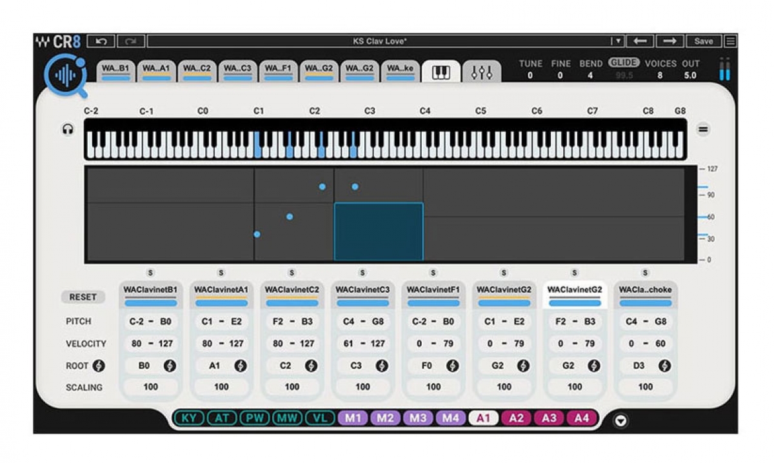Image resolution: width=774 pixels, height=463 pixels.
Task: Click the VOICES value 8
Action: [x=660, y=75]
